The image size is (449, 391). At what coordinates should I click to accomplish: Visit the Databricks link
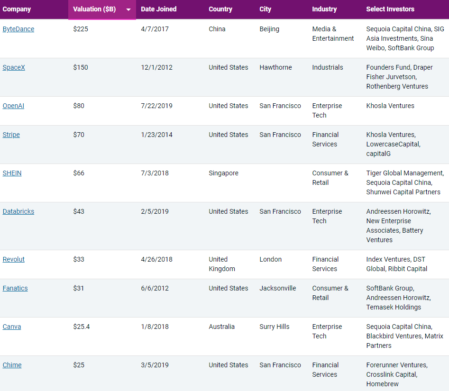[x=18, y=211]
